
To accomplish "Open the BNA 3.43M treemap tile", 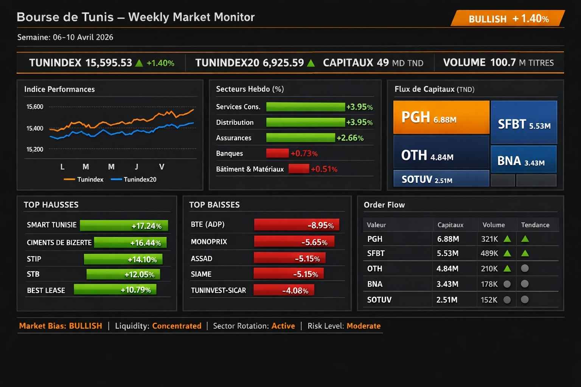I will point(524,159).
